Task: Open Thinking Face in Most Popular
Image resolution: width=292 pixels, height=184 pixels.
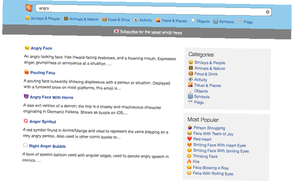Action: pyautogui.click(x=205, y=156)
